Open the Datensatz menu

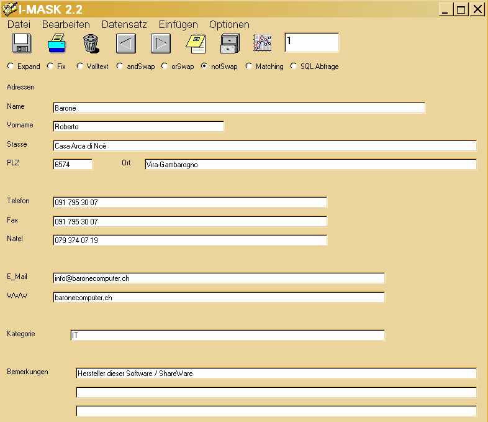pyautogui.click(x=124, y=24)
